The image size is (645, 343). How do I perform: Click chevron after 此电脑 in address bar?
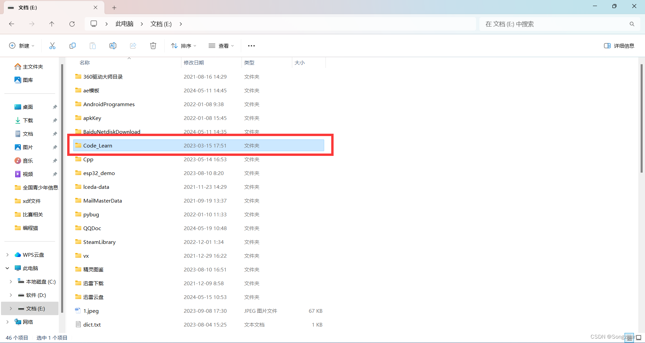[x=142, y=24]
